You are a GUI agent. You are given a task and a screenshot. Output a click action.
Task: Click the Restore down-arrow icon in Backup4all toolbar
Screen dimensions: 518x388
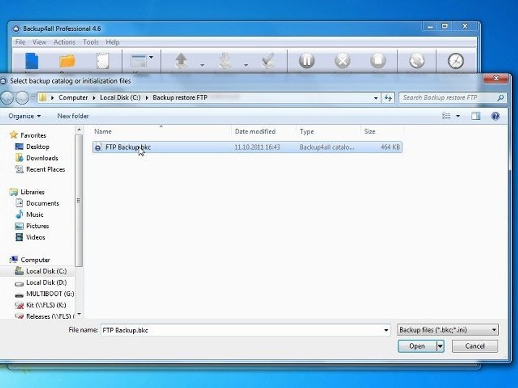pos(224,61)
